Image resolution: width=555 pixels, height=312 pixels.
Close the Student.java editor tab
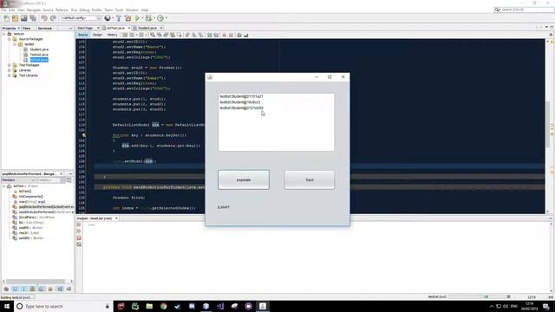pos(161,28)
